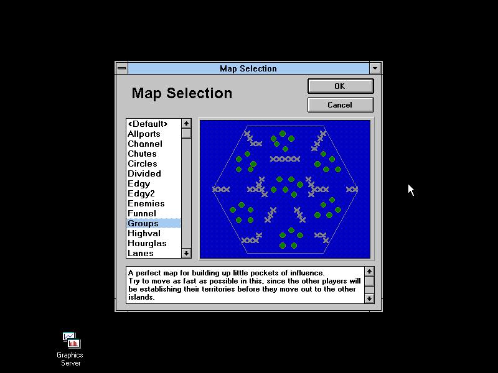Select the Chutes map

(x=154, y=154)
